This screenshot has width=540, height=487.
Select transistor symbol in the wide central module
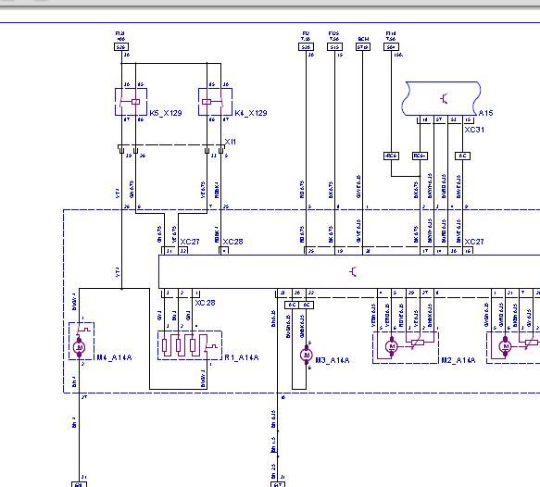[353, 272]
